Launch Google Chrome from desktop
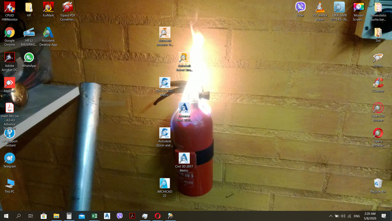This screenshot has height=221, width=392. pyautogui.click(x=10, y=36)
